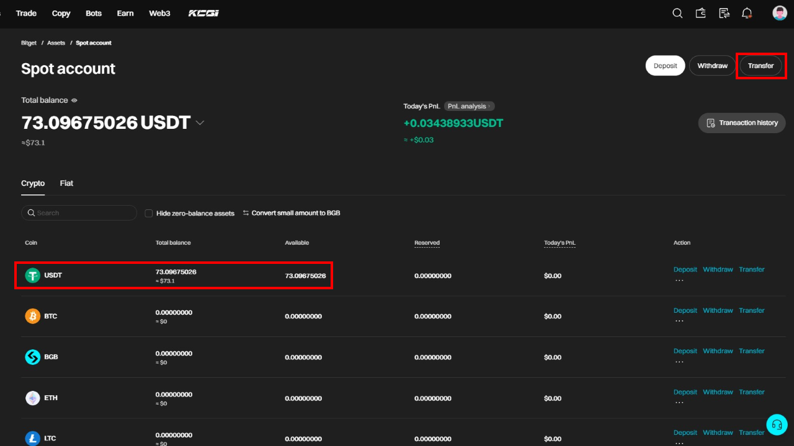This screenshot has height=446, width=794.
Task: Click the Today's PnL column header
Action: coord(560,243)
